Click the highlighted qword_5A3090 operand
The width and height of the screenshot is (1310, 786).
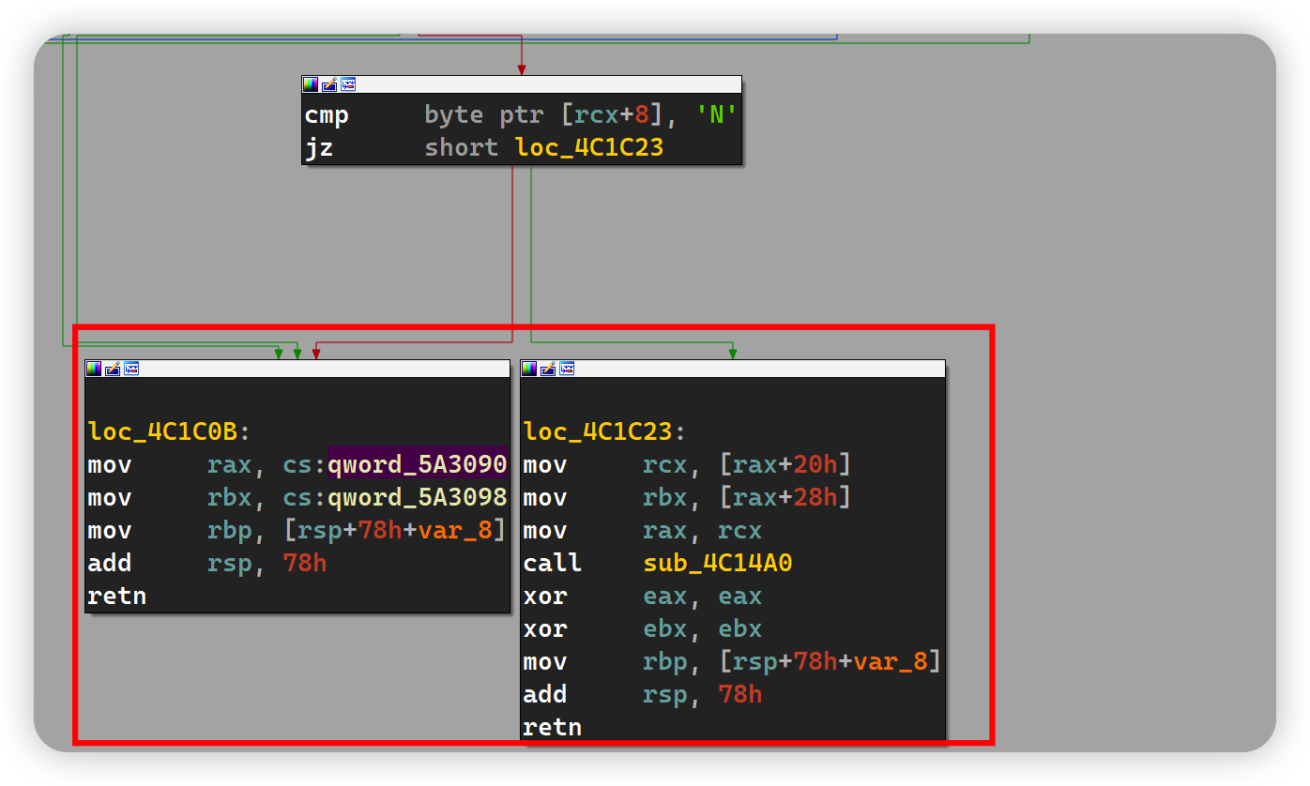pos(418,464)
